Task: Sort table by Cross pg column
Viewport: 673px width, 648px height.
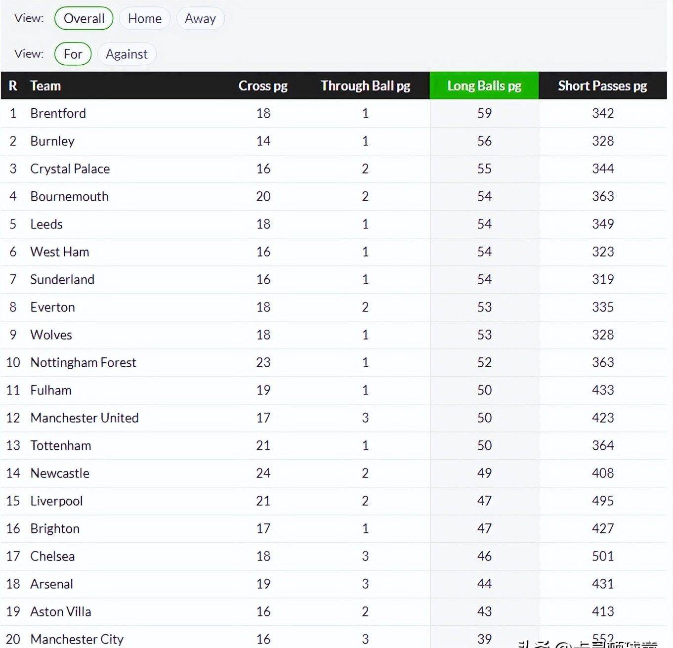Action: (x=263, y=86)
